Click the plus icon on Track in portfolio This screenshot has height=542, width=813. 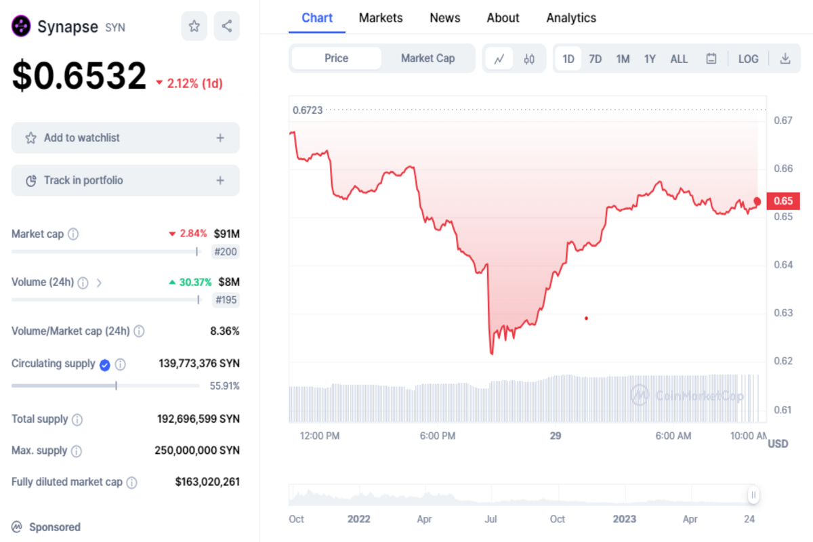click(220, 181)
